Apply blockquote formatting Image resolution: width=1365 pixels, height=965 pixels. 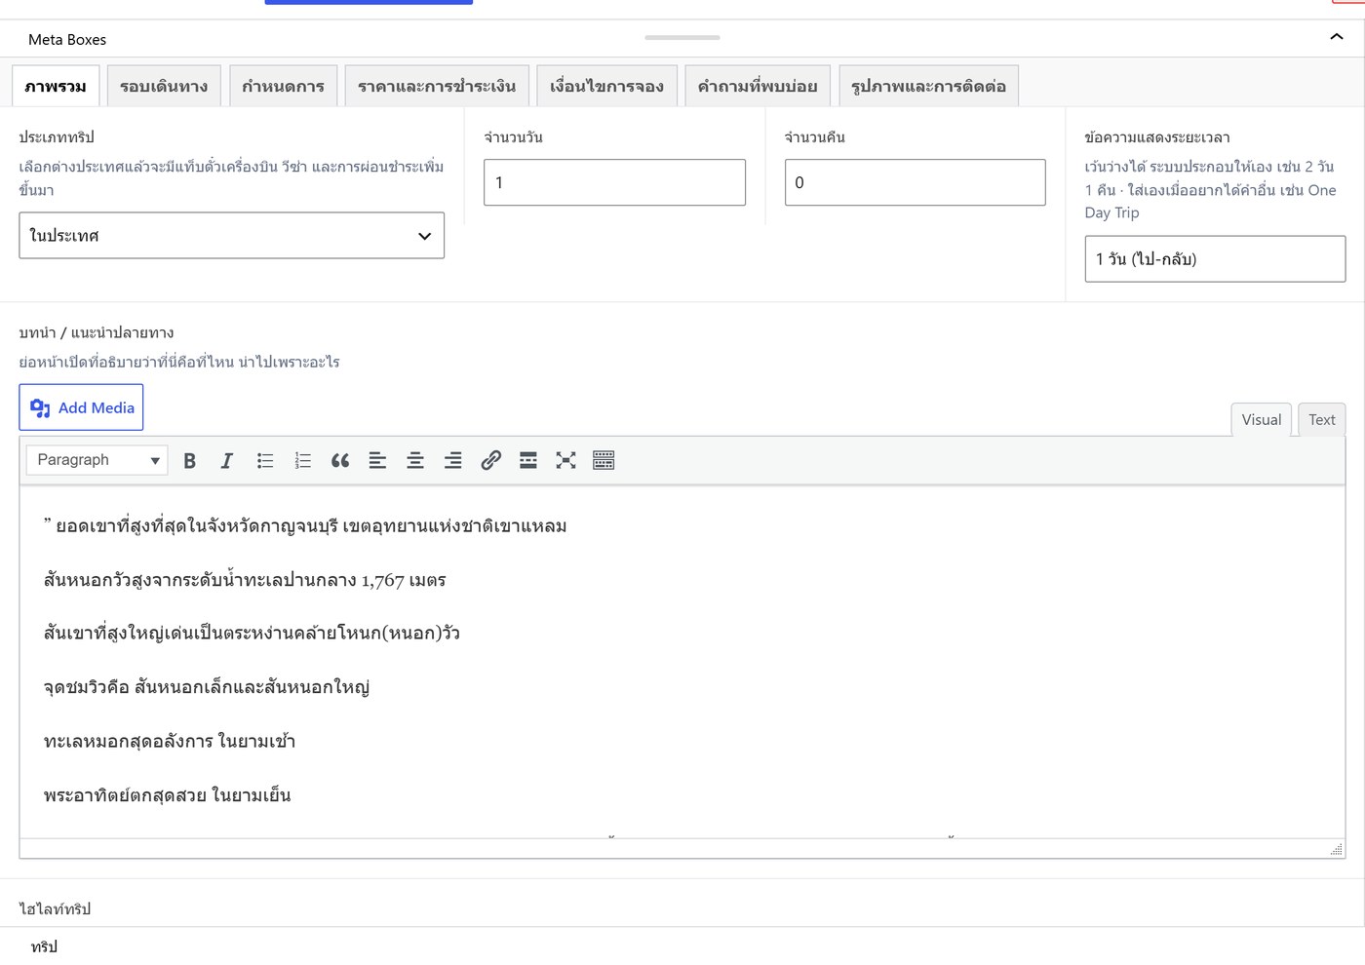(340, 460)
